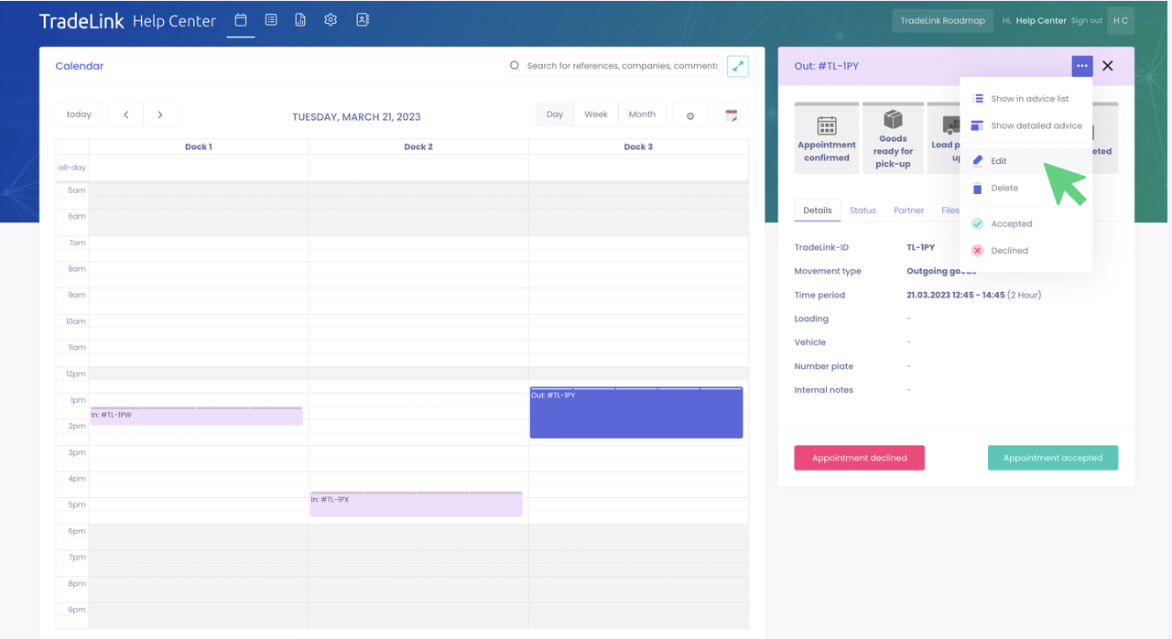Open the settings gear in top navigation
The image size is (1172, 639).
click(x=331, y=20)
